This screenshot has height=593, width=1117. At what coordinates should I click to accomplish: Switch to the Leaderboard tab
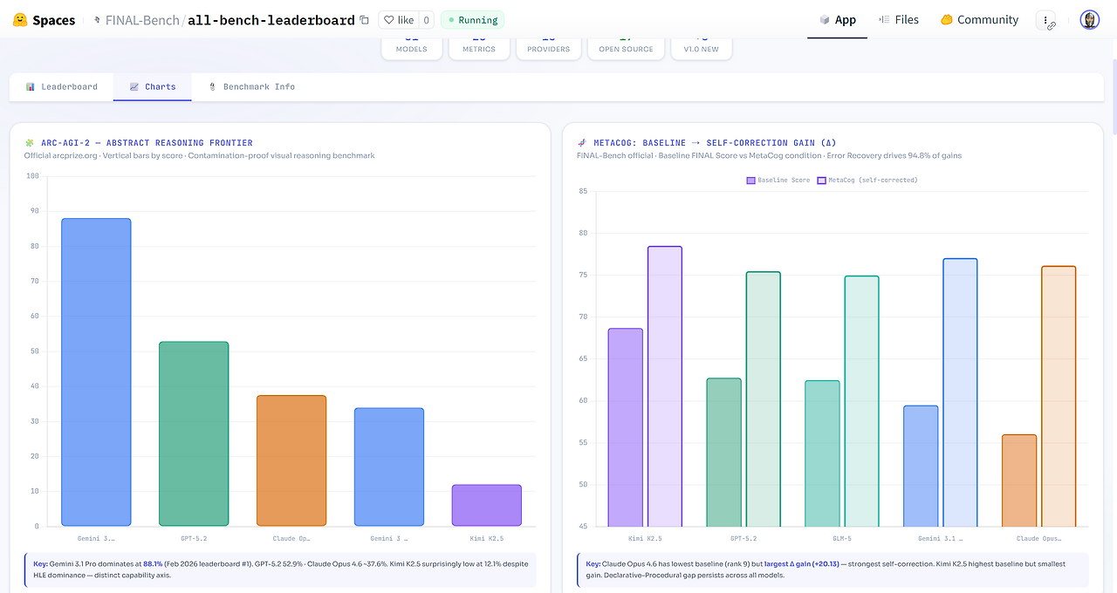(61, 87)
